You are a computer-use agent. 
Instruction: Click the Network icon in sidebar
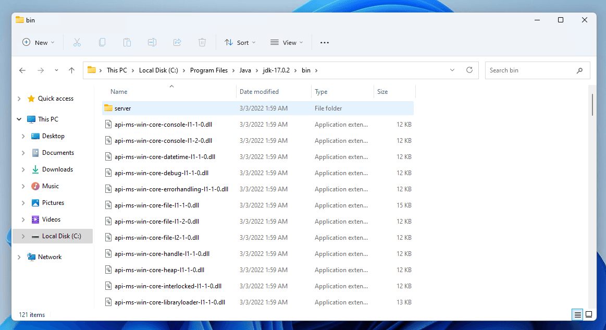point(31,257)
